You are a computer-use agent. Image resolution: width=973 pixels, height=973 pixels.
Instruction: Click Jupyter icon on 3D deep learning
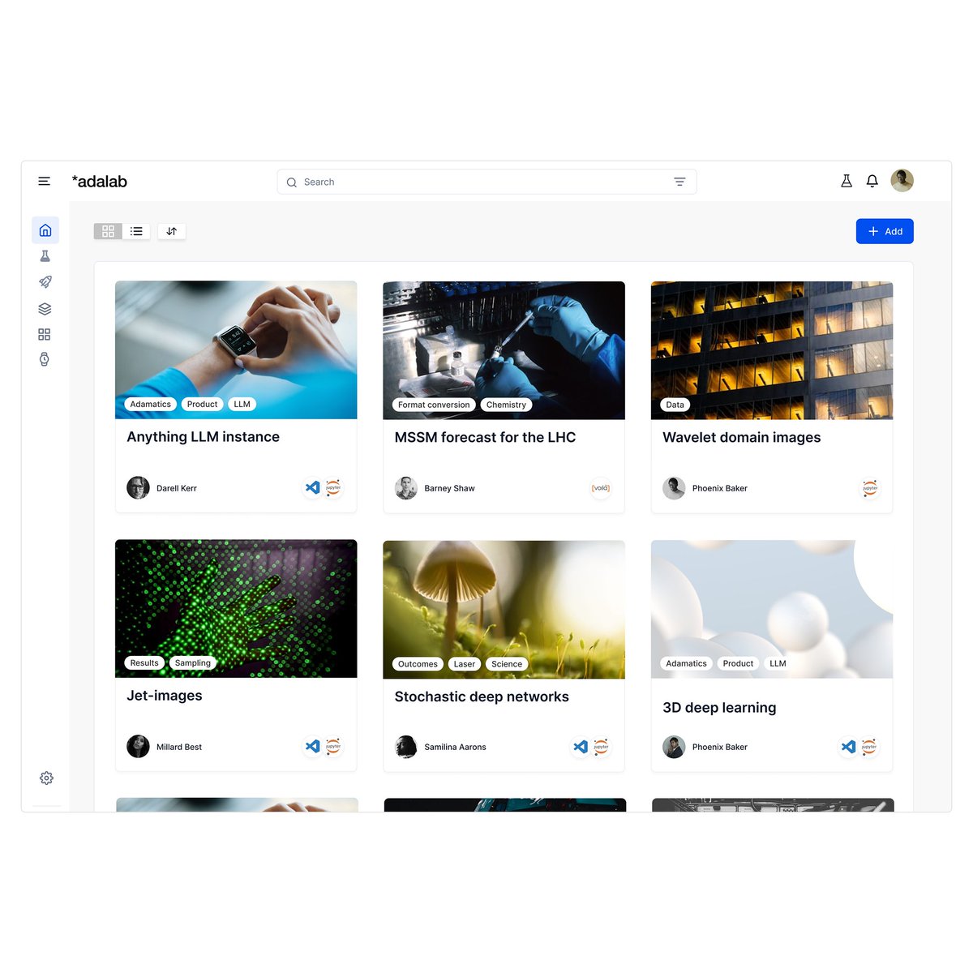point(869,747)
